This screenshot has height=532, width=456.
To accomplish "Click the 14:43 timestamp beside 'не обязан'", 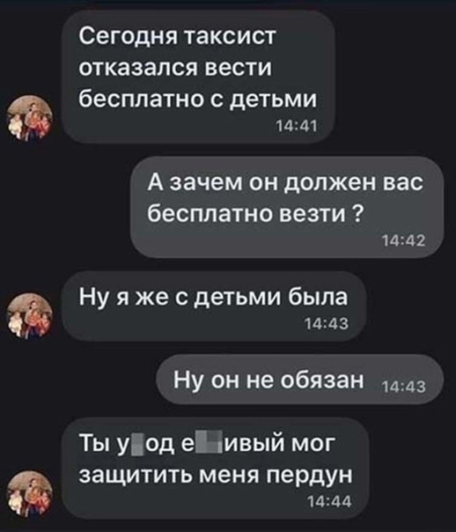I will 404,388.
